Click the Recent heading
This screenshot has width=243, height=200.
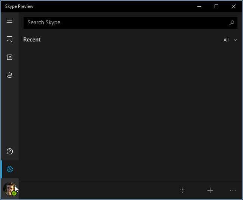[32, 40]
